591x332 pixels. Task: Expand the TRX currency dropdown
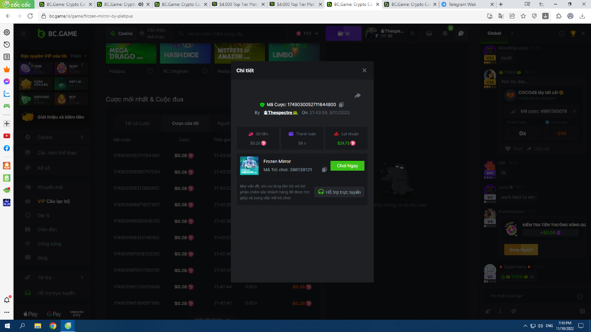pos(307,33)
